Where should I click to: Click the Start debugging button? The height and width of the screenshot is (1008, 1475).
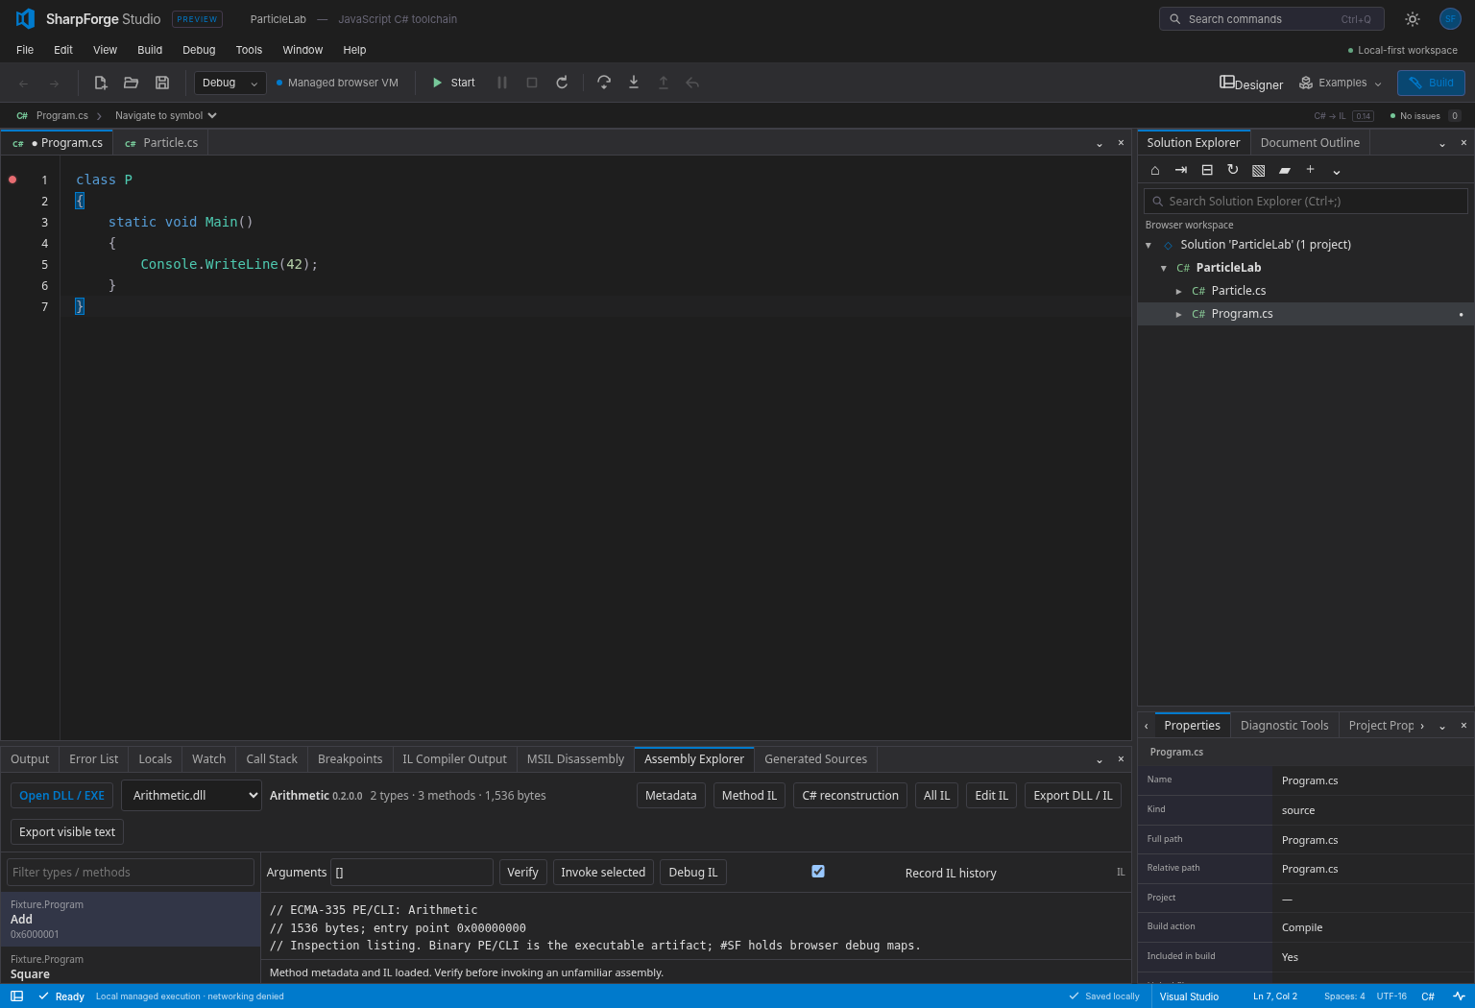[x=453, y=83]
